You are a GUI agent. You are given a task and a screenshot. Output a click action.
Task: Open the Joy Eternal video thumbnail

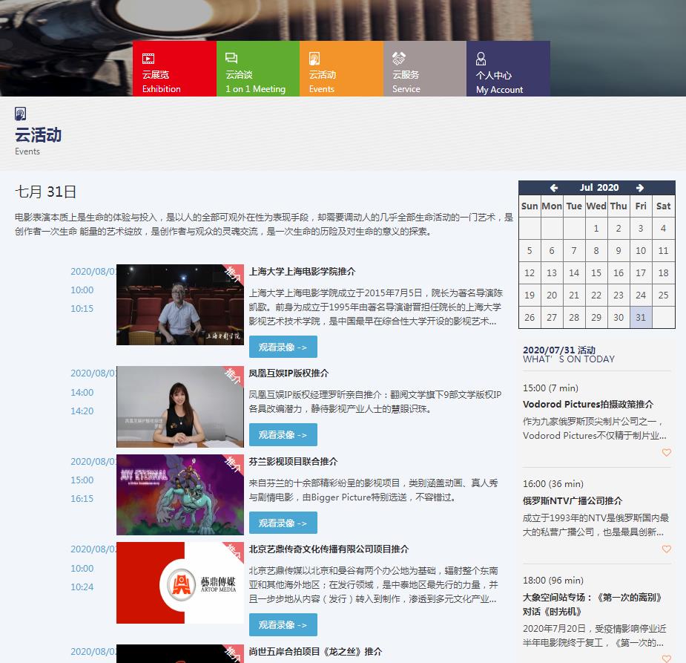tap(179, 494)
